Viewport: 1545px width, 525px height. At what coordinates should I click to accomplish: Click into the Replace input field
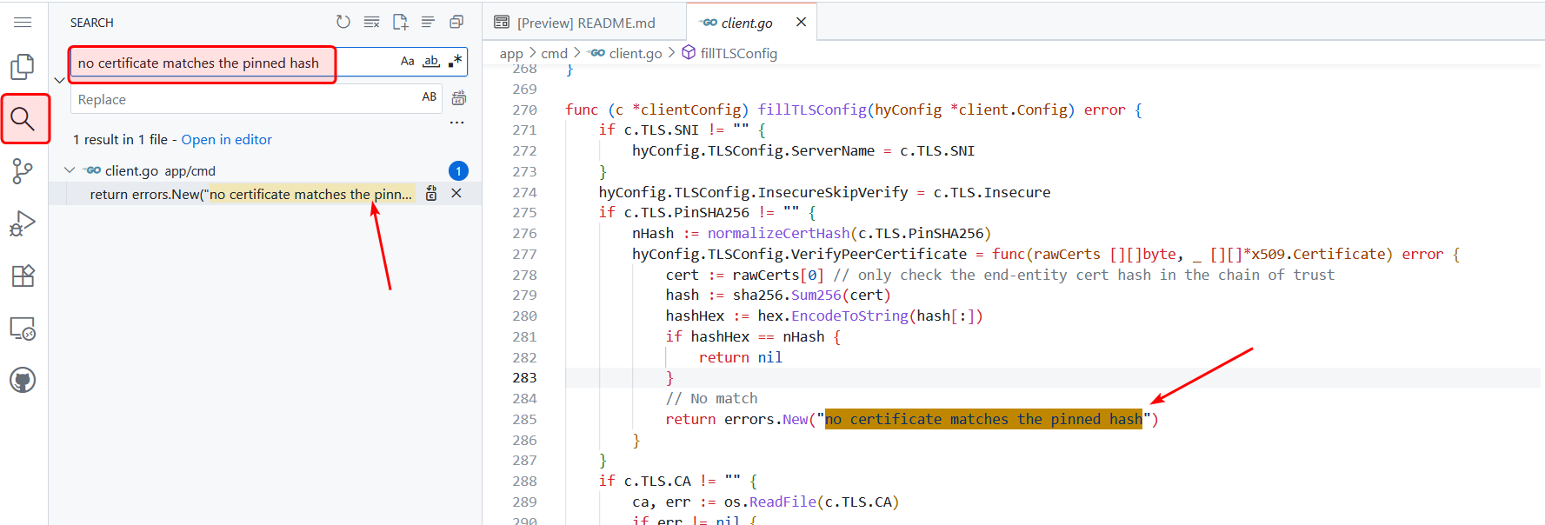(x=243, y=100)
